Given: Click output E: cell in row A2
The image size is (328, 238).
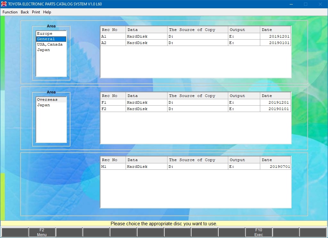Looking at the screenshot, I should (x=244, y=43).
